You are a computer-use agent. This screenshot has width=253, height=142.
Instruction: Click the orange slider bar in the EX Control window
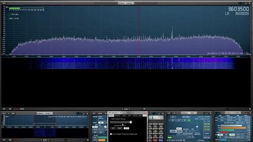(x=233, y=128)
